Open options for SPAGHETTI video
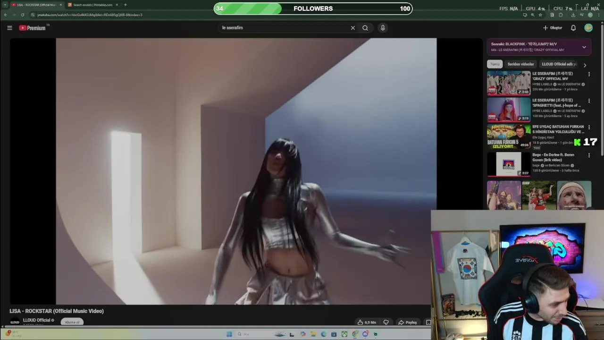 pos(589,101)
